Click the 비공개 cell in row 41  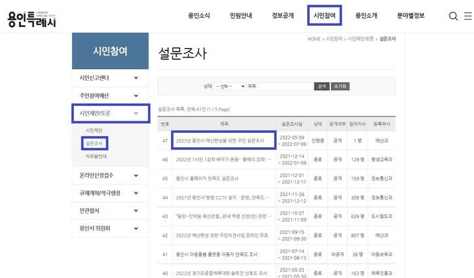tap(338, 254)
